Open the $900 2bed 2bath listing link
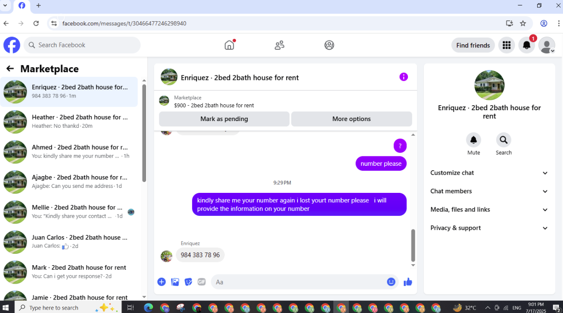Image resolution: width=563 pixels, height=313 pixels. click(x=214, y=105)
